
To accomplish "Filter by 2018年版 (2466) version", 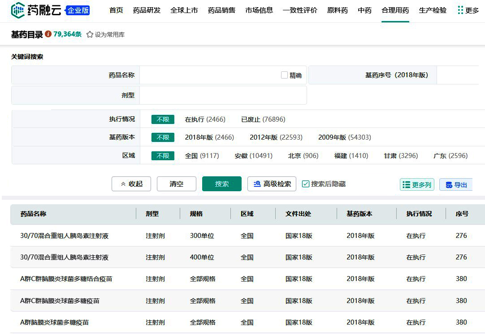I will pyautogui.click(x=209, y=137).
